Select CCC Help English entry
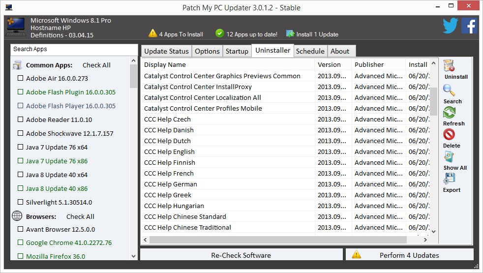This screenshot has width=483, height=273. point(286,152)
